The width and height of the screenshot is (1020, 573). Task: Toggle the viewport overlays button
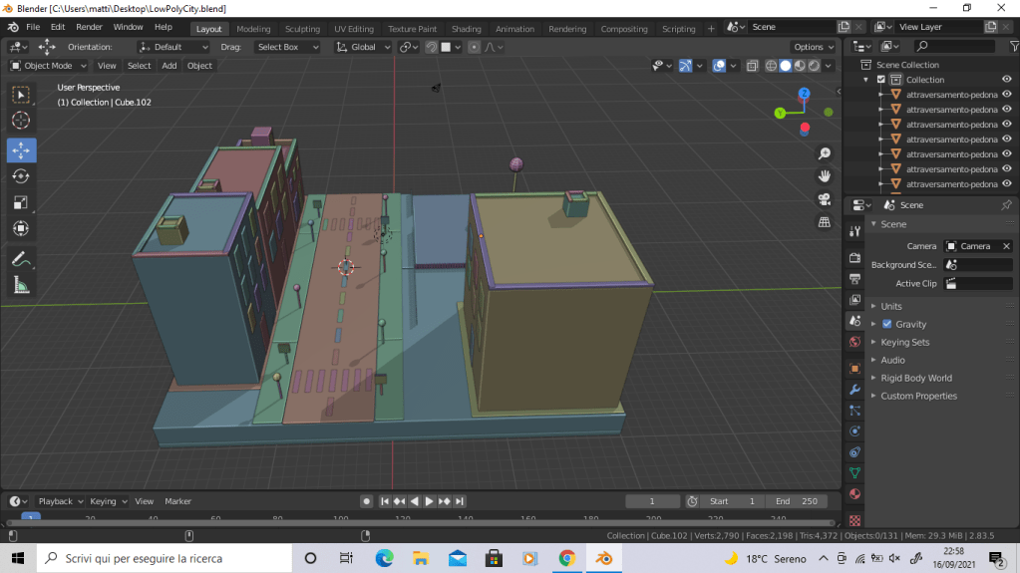(719, 66)
